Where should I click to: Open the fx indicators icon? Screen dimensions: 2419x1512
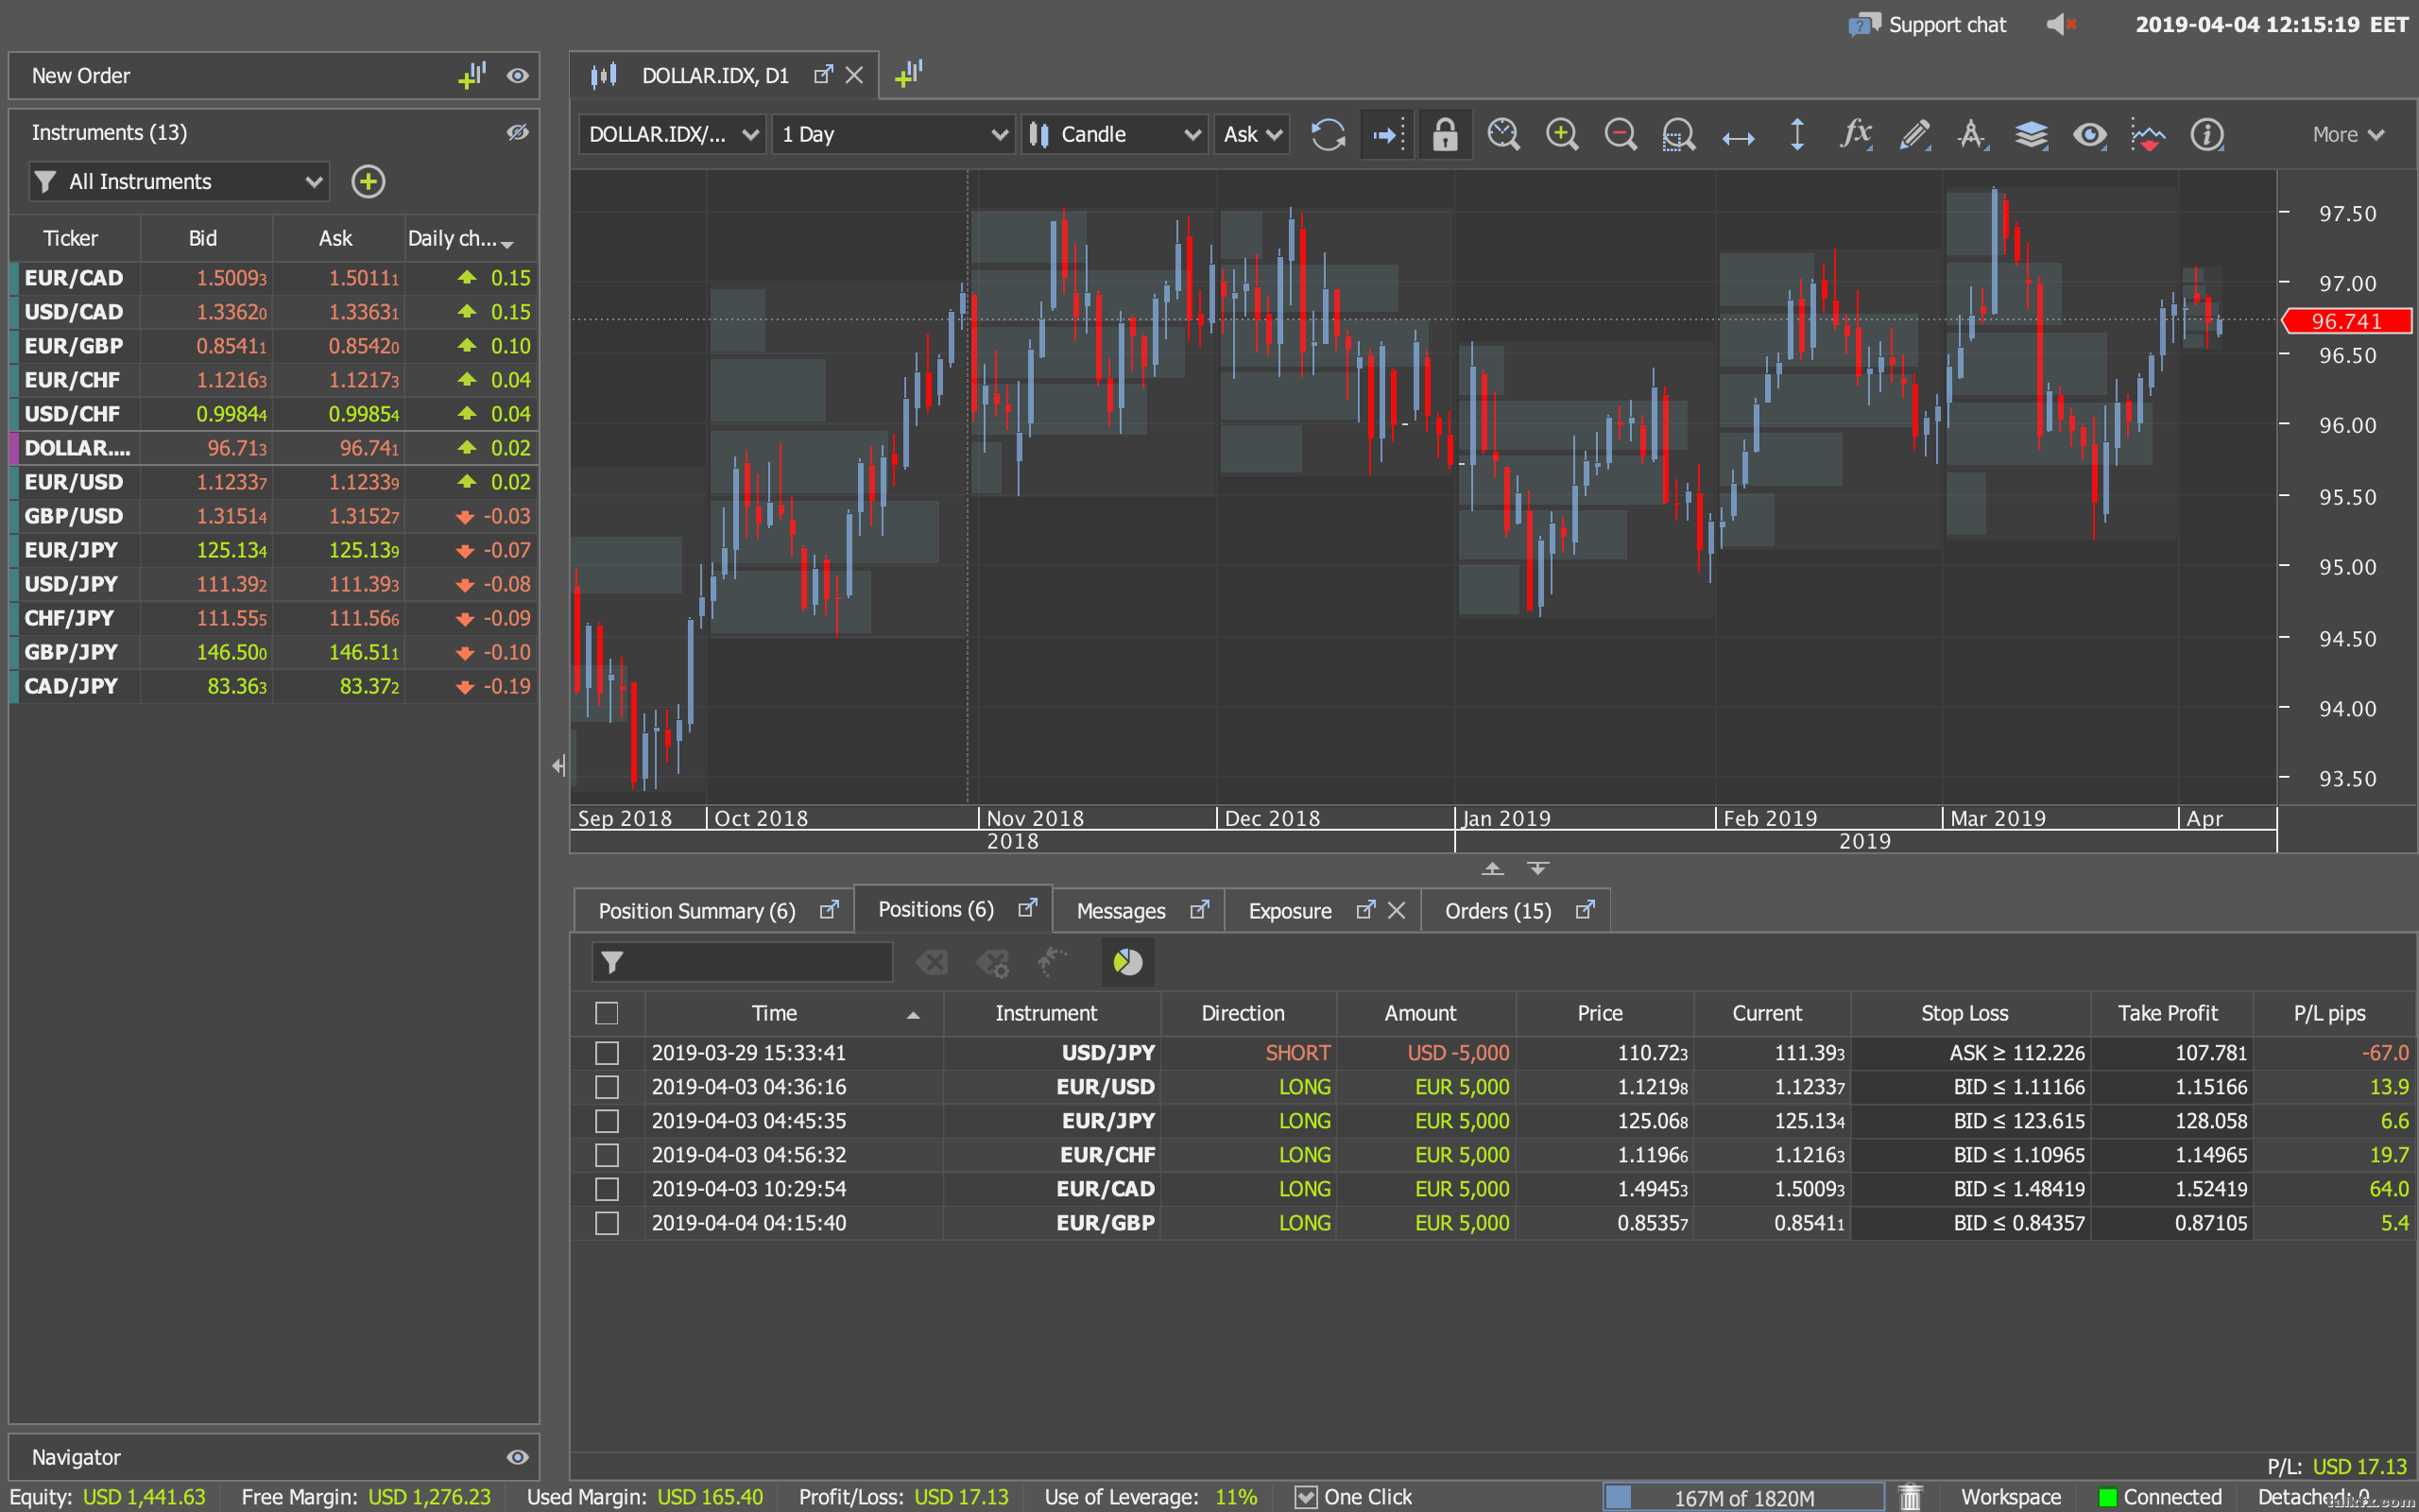pyautogui.click(x=1855, y=134)
